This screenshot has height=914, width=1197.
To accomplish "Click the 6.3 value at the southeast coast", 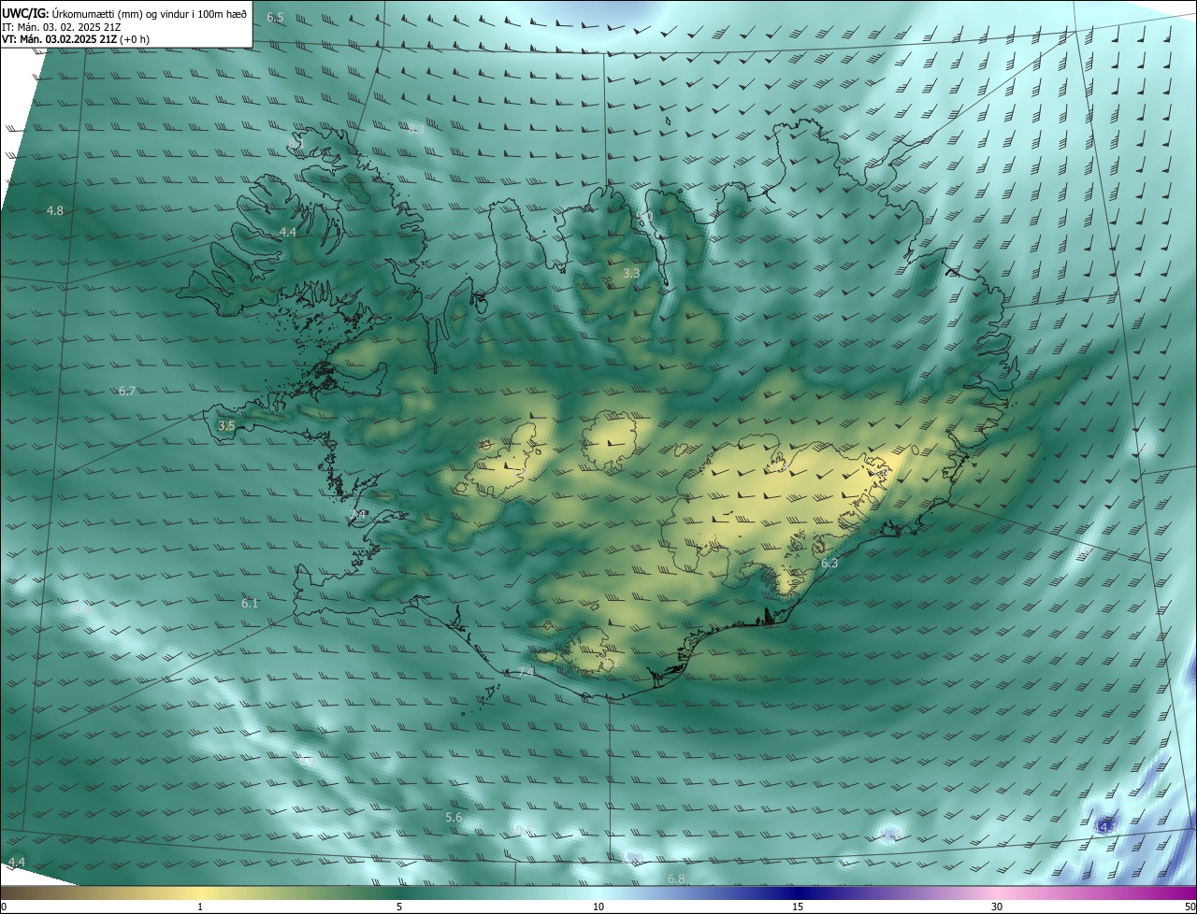I will pos(829,563).
